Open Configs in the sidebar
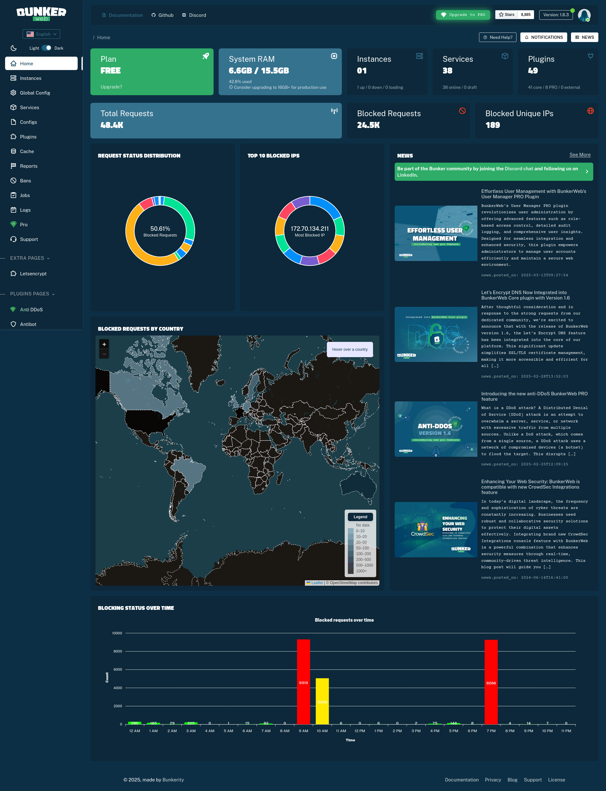Viewport: 606px width, 791px height. [x=41, y=122]
